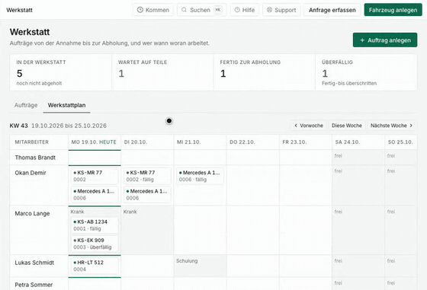Open Mercedes order 0006 on Monday
This screenshot has height=290, width=427.
pos(95,195)
